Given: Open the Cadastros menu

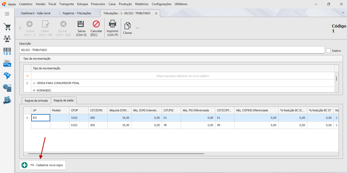Looking at the screenshot, I should (x=26, y=4).
